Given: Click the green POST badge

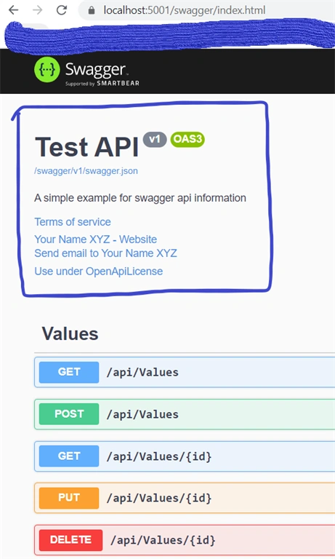Looking at the screenshot, I should coord(69,414).
